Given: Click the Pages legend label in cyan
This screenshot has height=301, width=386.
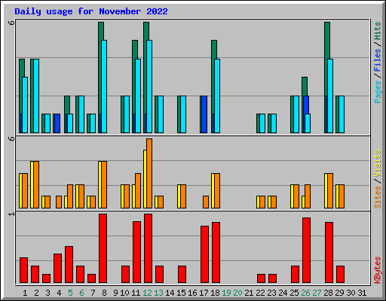Looking at the screenshot, I should pos(377,92).
